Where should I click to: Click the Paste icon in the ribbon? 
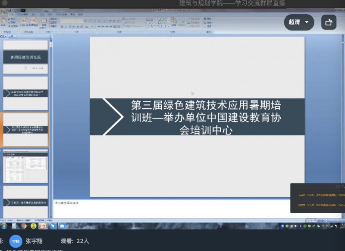pyautogui.click(x=4, y=22)
